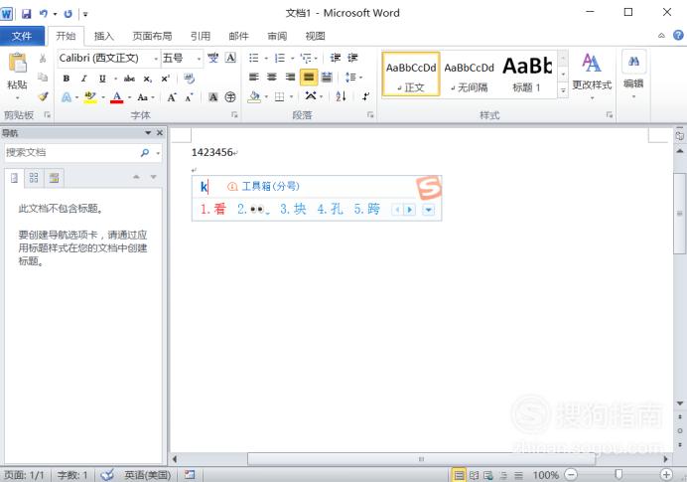Open the borders dropdown arrow
This screenshot has width=687, height=482.
[291, 97]
